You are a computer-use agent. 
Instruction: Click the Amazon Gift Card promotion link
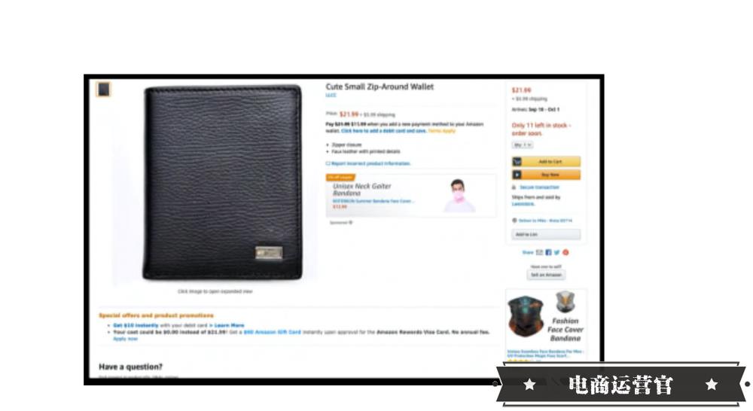[x=273, y=332]
